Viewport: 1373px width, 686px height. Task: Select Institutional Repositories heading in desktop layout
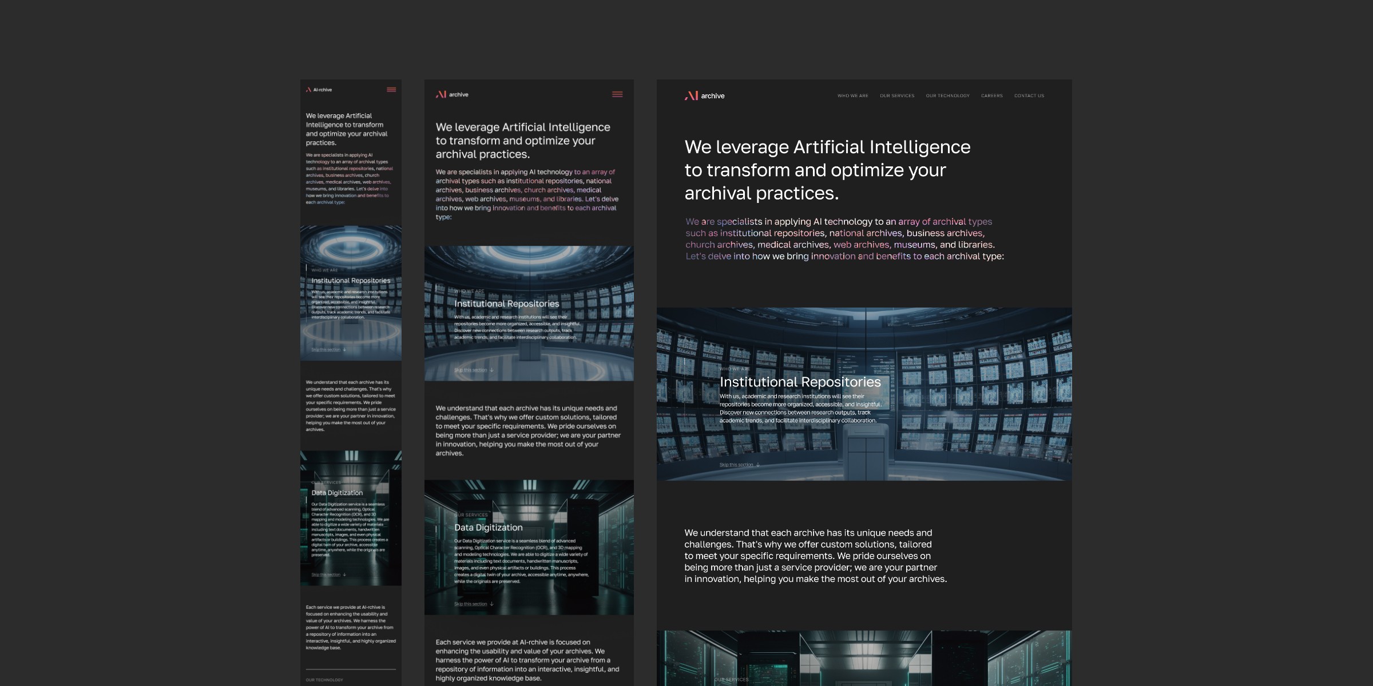[x=800, y=382]
